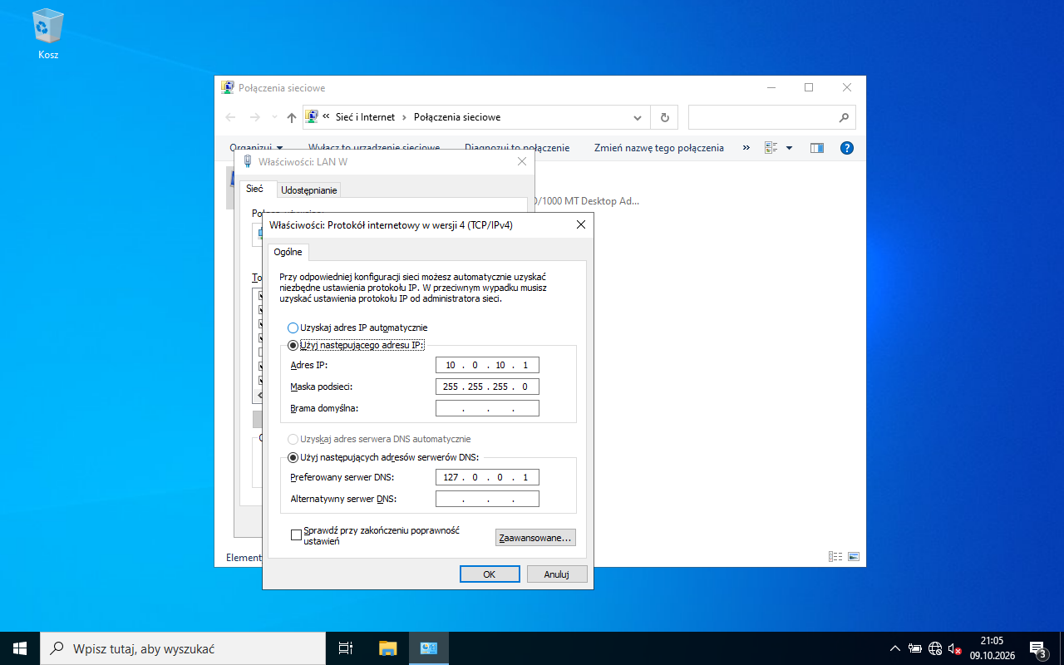The height and width of the screenshot is (665, 1064).
Task: Click the Maska podsieci input field
Action: [487, 387]
